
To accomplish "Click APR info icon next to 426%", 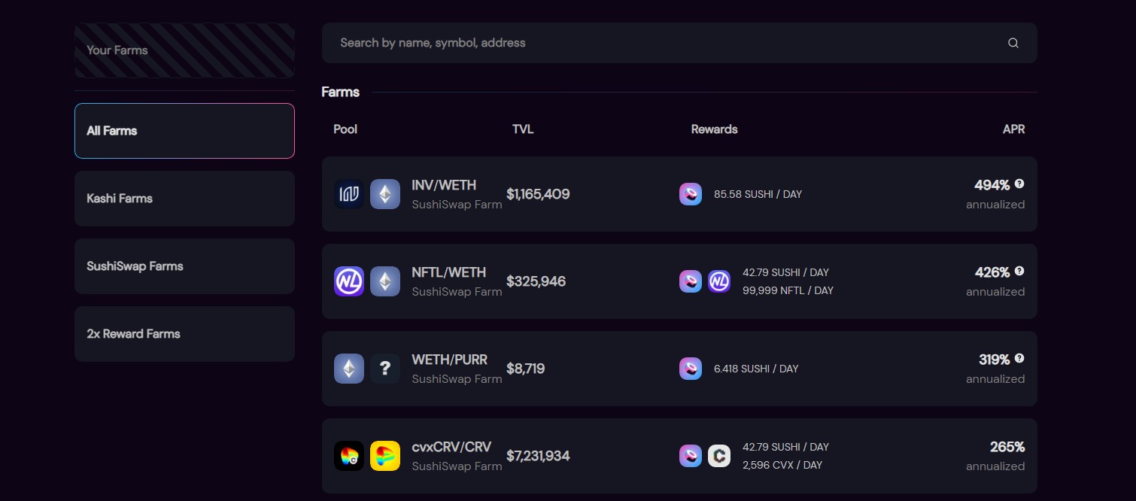I will 1019,271.
